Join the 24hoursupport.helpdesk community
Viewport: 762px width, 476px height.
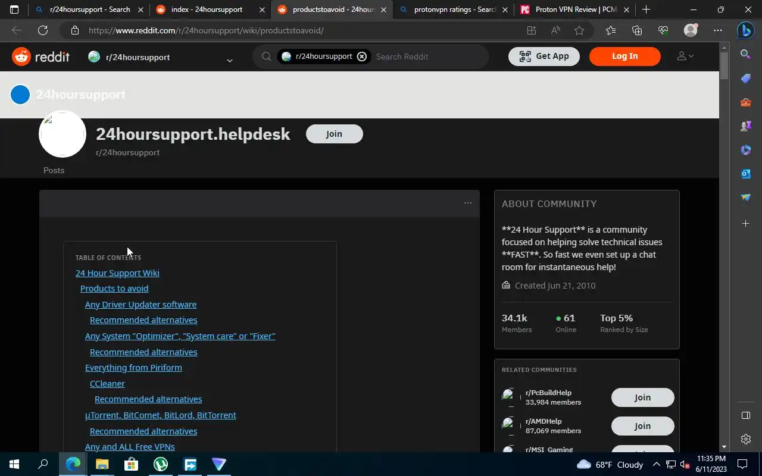coord(334,134)
